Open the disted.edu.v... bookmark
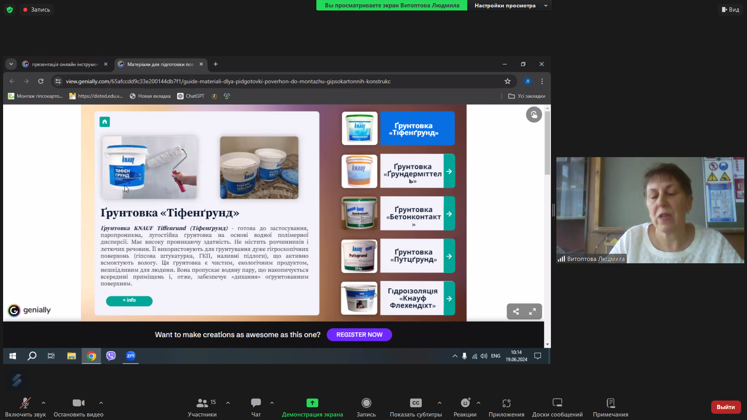The image size is (747, 420). [96, 96]
